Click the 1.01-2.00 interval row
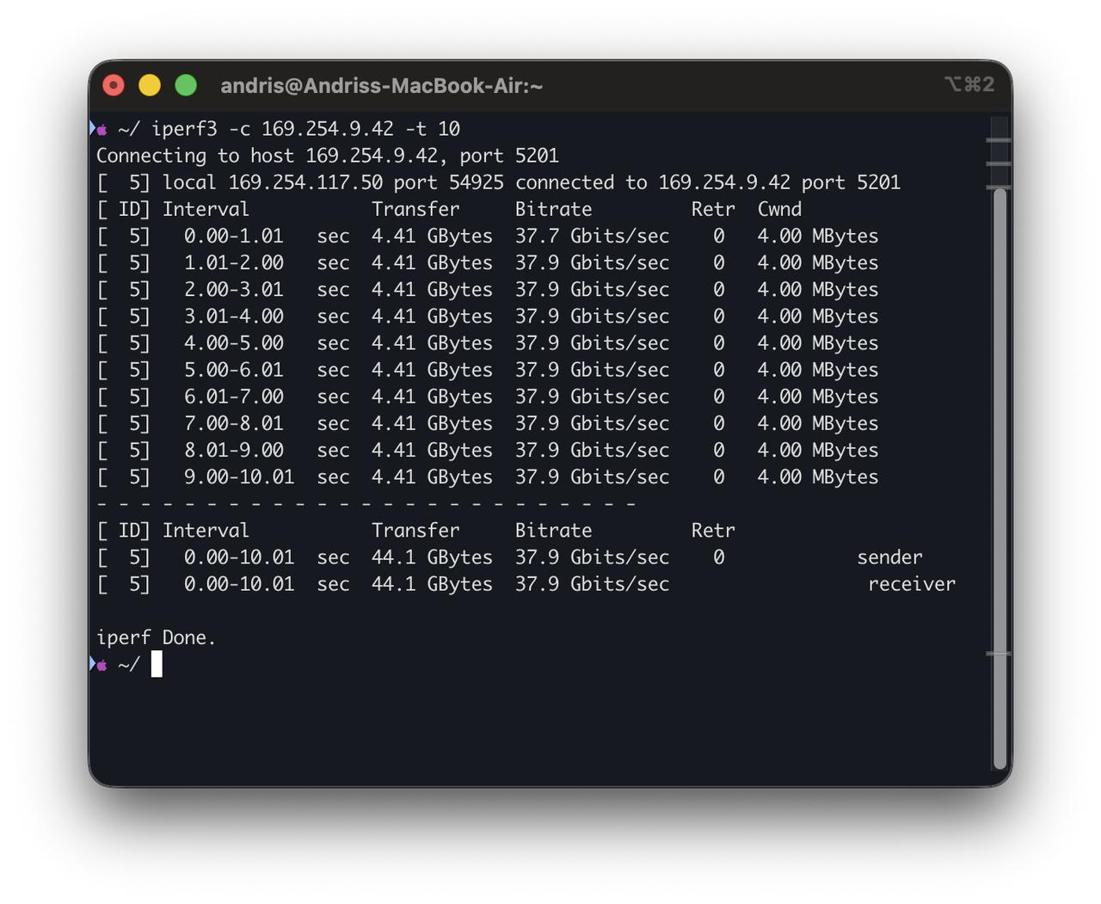1101x904 pixels. pos(488,262)
